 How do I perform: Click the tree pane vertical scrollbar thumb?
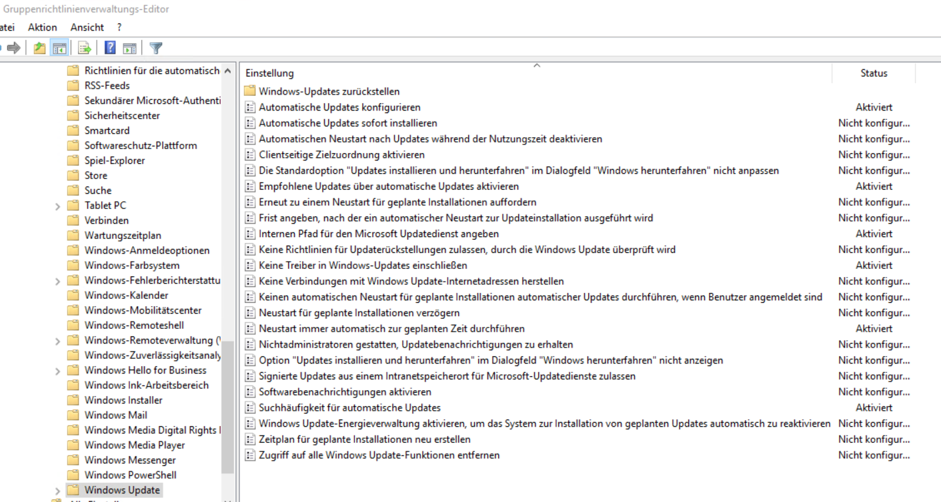(x=227, y=406)
